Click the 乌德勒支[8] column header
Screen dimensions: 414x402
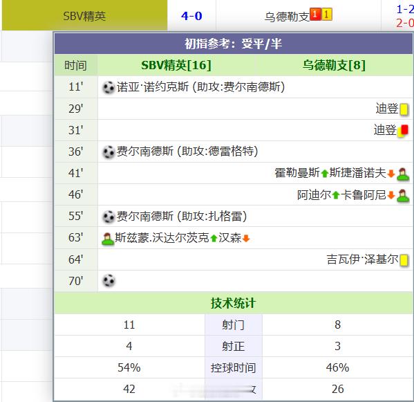334,65
